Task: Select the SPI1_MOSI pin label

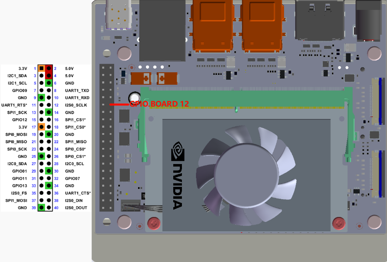Action: [x=16, y=200]
